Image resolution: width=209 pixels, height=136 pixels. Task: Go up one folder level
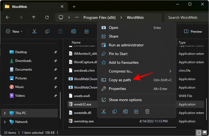(34, 17)
